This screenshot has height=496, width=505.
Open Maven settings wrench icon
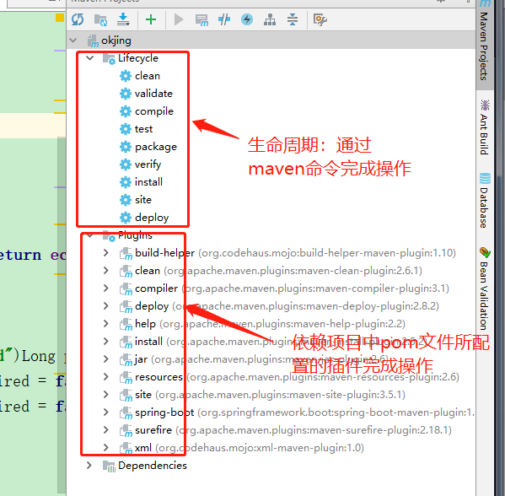click(x=320, y=20)
